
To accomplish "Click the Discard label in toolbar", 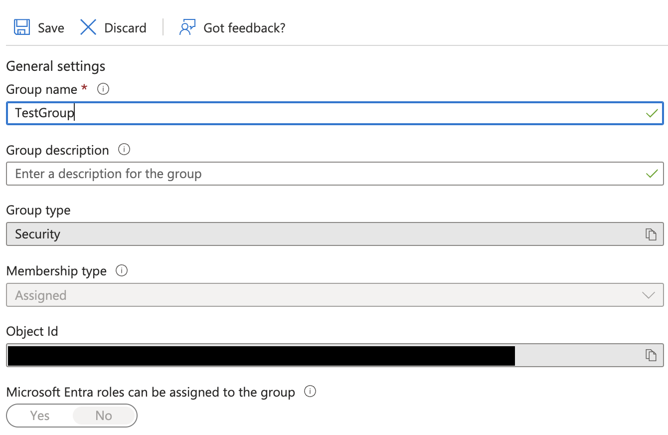I will tap(125, 28).
